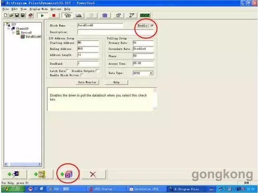Open the Data Type dropdown
The width and height of the screenshot is (258, 193).
pyautogui.click(x=151, y=73)
